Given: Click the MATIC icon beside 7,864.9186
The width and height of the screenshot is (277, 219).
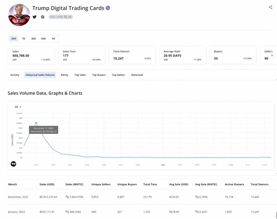Looking at the screenshot, I should (x=67, y=197).
